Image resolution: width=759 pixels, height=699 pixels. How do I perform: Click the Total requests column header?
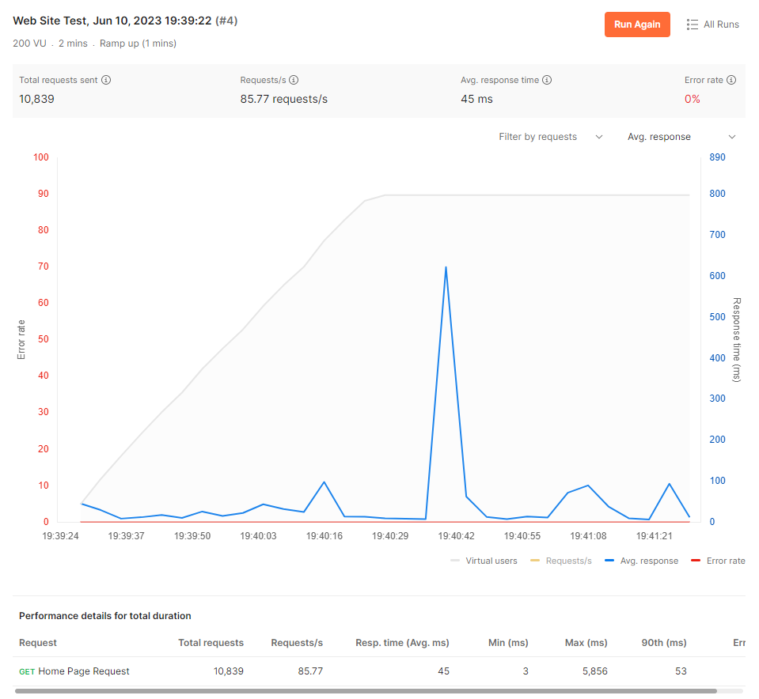coord(211,643)
